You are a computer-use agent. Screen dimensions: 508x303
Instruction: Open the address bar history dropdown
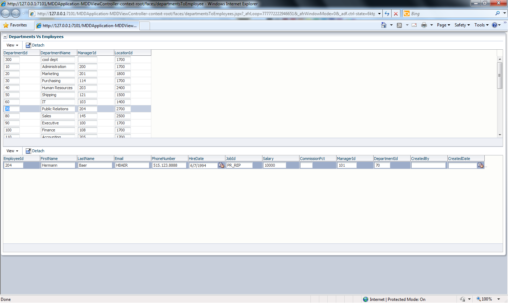[x=379, y=13]
